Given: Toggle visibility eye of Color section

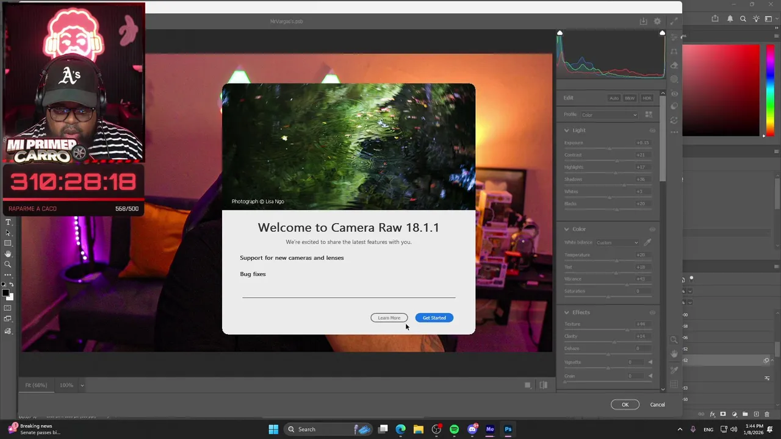Looking at the screenshot, I should [652, 229].
